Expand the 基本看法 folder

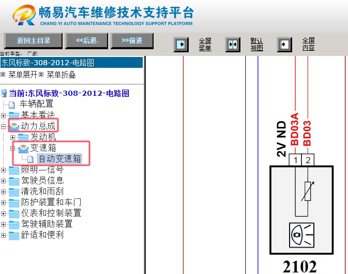point(3,116)
